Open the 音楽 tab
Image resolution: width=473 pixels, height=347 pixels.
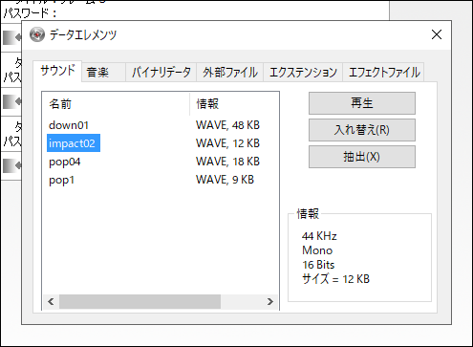[x=103, y=73]
